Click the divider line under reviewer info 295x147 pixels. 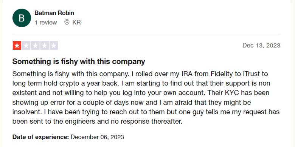click(x=147, y=34)
